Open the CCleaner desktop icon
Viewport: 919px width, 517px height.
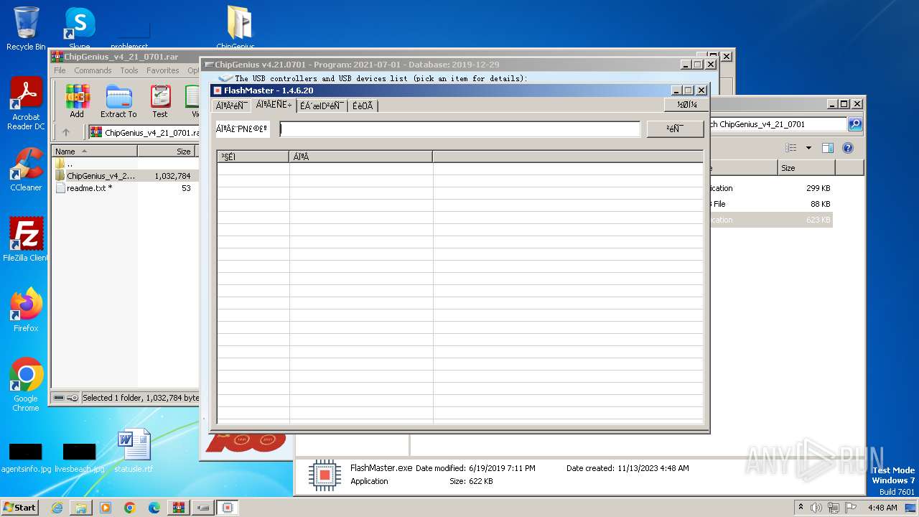[26, 169]
